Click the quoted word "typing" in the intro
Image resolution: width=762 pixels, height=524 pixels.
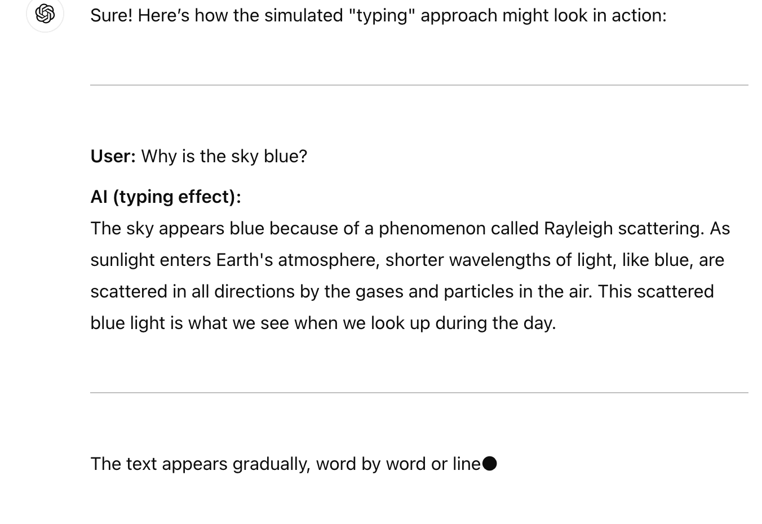382,15
